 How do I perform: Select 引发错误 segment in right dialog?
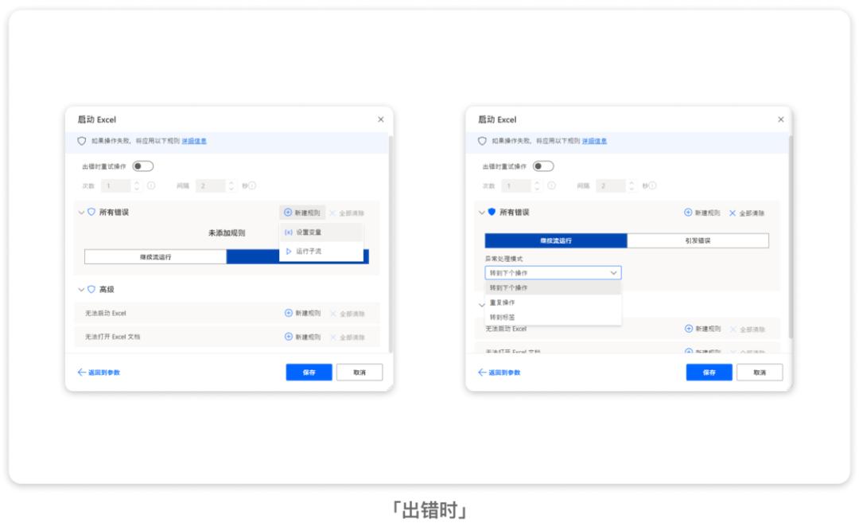pos(698,240)
